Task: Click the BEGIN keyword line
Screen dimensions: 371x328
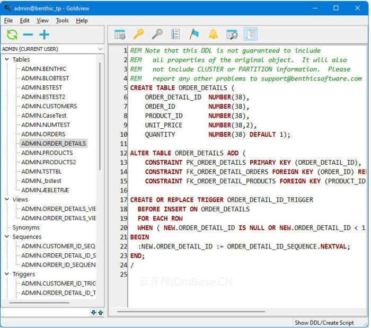Action: click(139, 237)
